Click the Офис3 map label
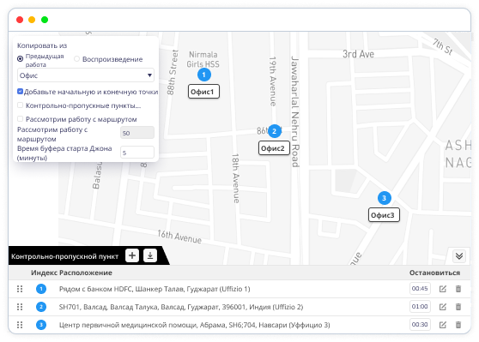Screen dimensions: 479x342 point(384,215)
